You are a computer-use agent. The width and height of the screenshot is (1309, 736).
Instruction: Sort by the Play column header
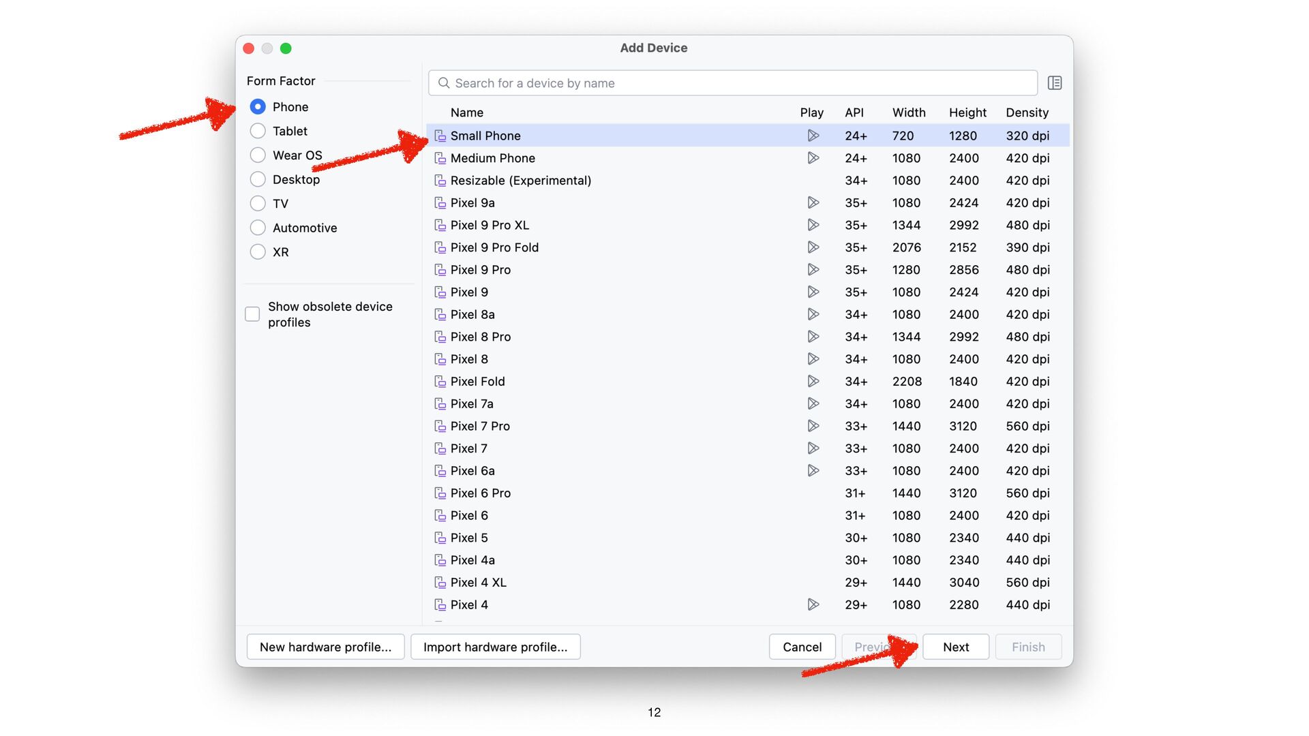point(811,112)
